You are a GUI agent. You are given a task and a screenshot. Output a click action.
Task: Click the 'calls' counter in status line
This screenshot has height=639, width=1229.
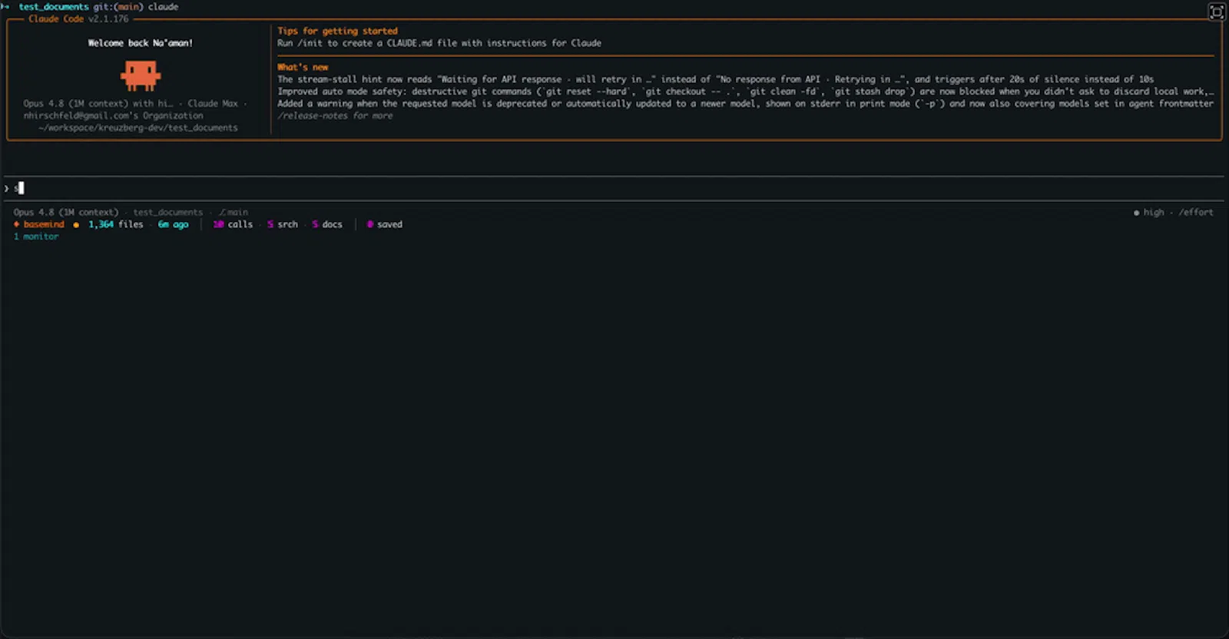233,224
